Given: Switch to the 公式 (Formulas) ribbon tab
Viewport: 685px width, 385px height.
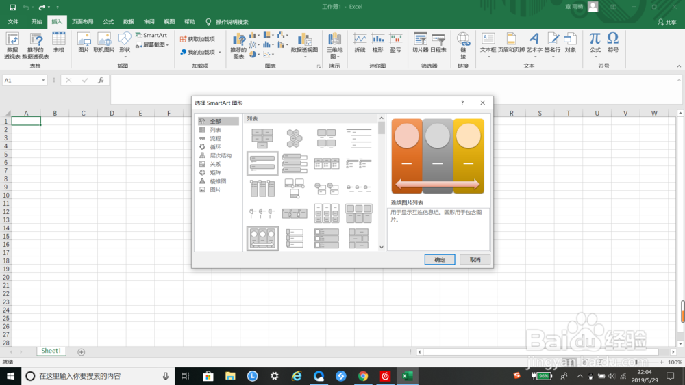Looking at the screenshot, I should [108, 22].
